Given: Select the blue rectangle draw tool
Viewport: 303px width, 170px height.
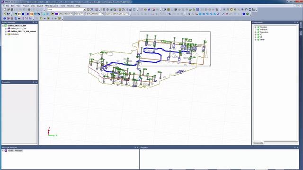Looking at the screenshot, I should point(204,14).
